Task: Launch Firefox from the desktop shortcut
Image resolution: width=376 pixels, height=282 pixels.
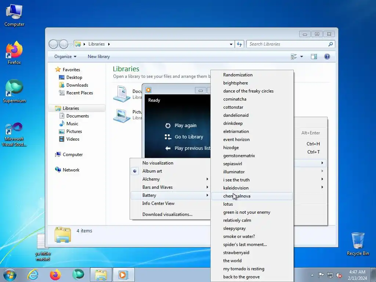Action: click(x=14, y=53)
